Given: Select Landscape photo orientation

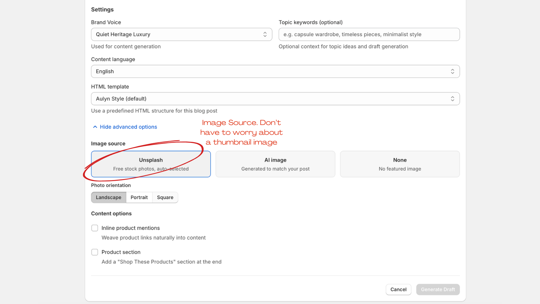Looking at the screenshot, I should tap(108, 197).
